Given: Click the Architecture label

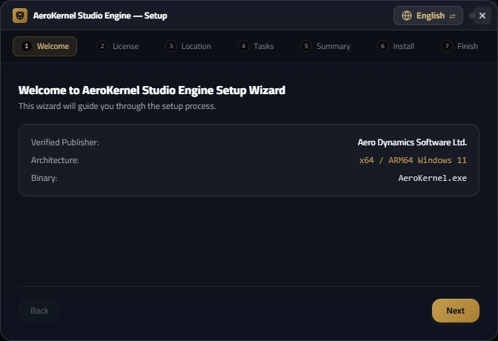Looking at the screenshot, I should click(55, 160).
